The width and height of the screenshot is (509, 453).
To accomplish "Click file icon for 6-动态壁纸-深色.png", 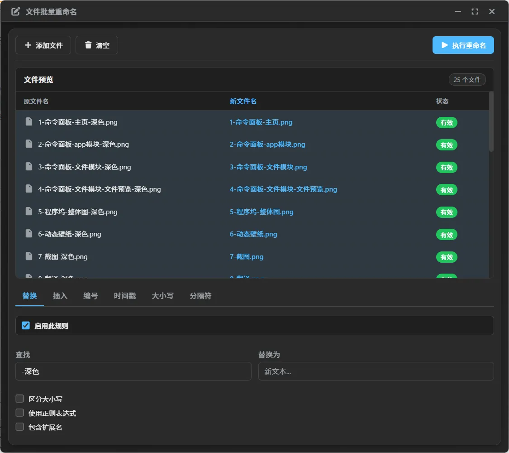I will coord(29,234).
